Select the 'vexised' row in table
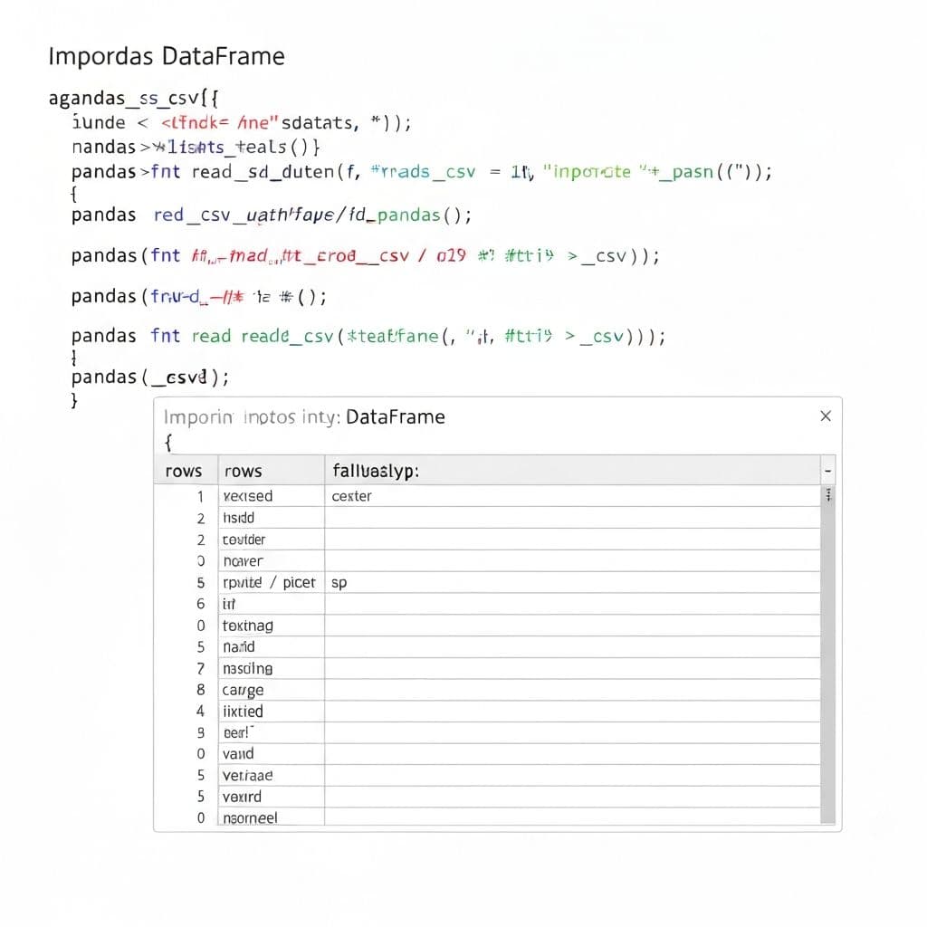 click(x=248, y=496)
